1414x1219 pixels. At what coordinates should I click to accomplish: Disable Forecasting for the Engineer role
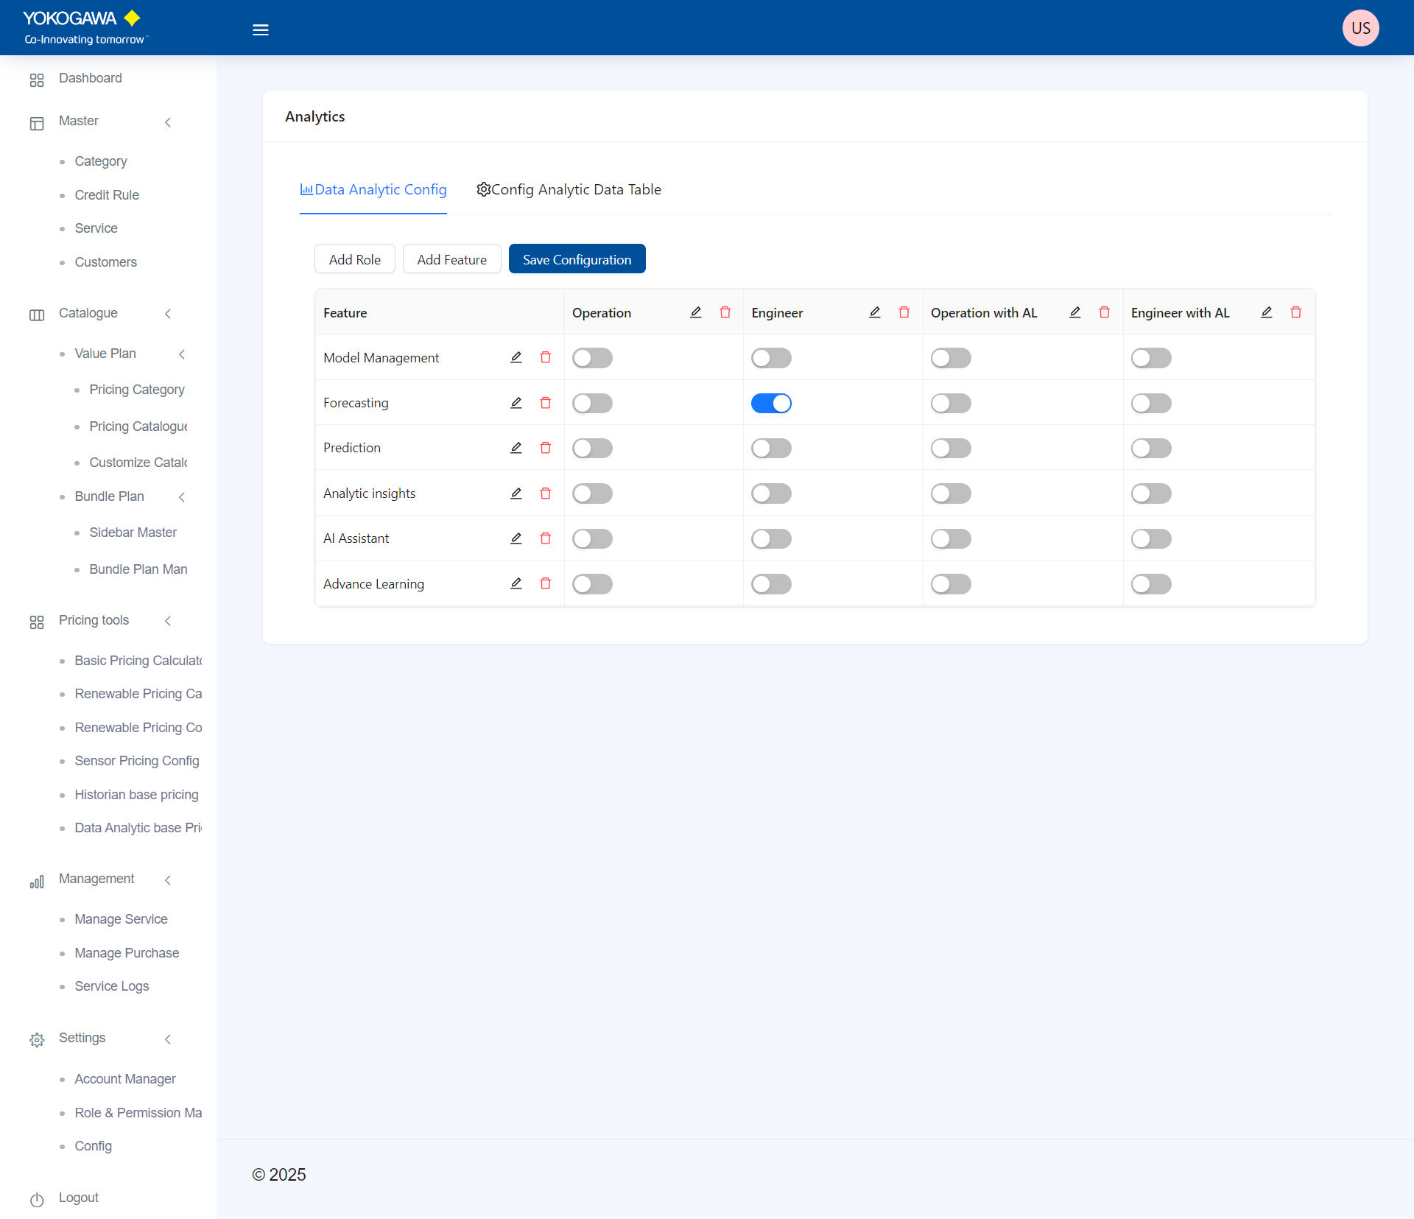pyautogui.click(x=770, y=403)
